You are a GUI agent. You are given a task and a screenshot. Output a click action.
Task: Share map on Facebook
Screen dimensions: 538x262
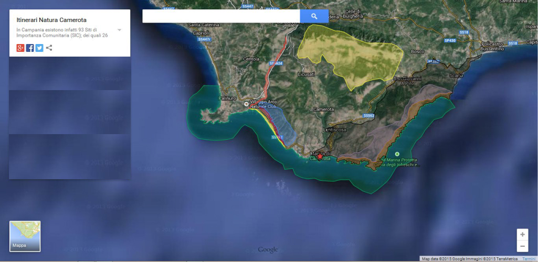30,48
